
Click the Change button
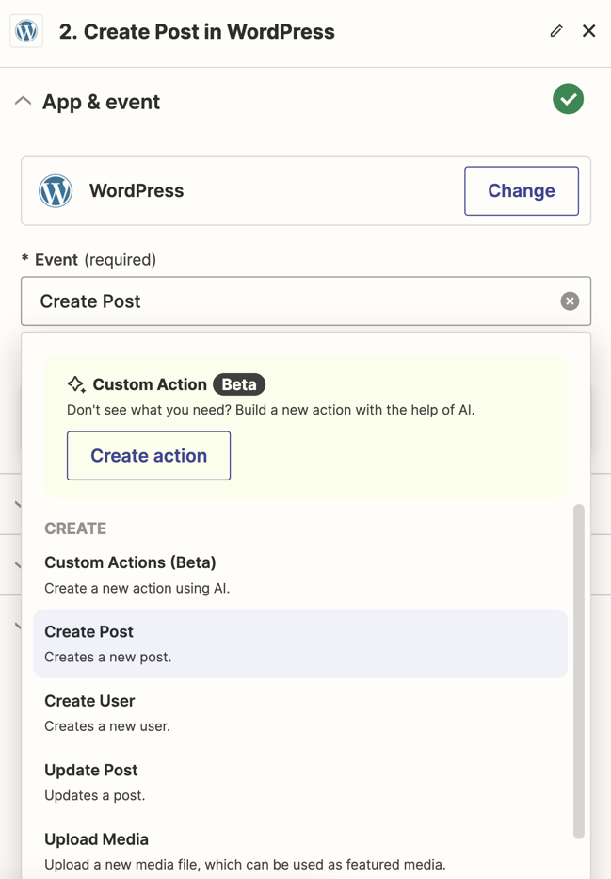pos(522,190)
